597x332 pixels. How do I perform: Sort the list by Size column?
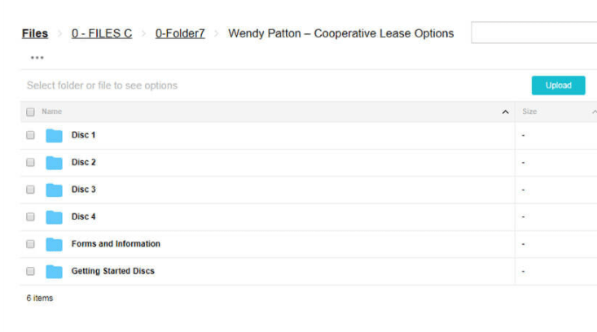pyautogui.click(x=529, y=111)
